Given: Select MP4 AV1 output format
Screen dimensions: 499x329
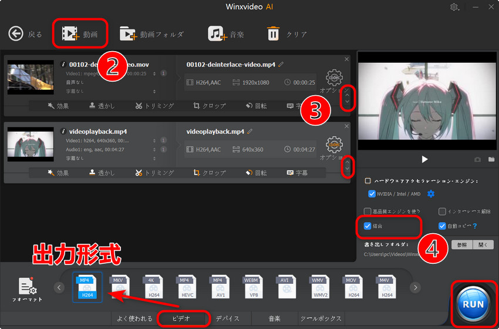Looking at the screenshot, I should [x=220, y=287].
